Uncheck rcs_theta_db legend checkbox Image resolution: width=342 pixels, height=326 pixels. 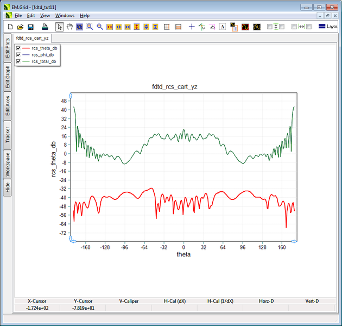click(x=18, y=48)
